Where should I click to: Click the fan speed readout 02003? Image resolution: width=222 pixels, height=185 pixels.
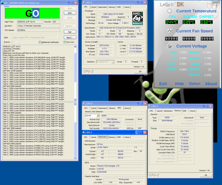(171, 38)
